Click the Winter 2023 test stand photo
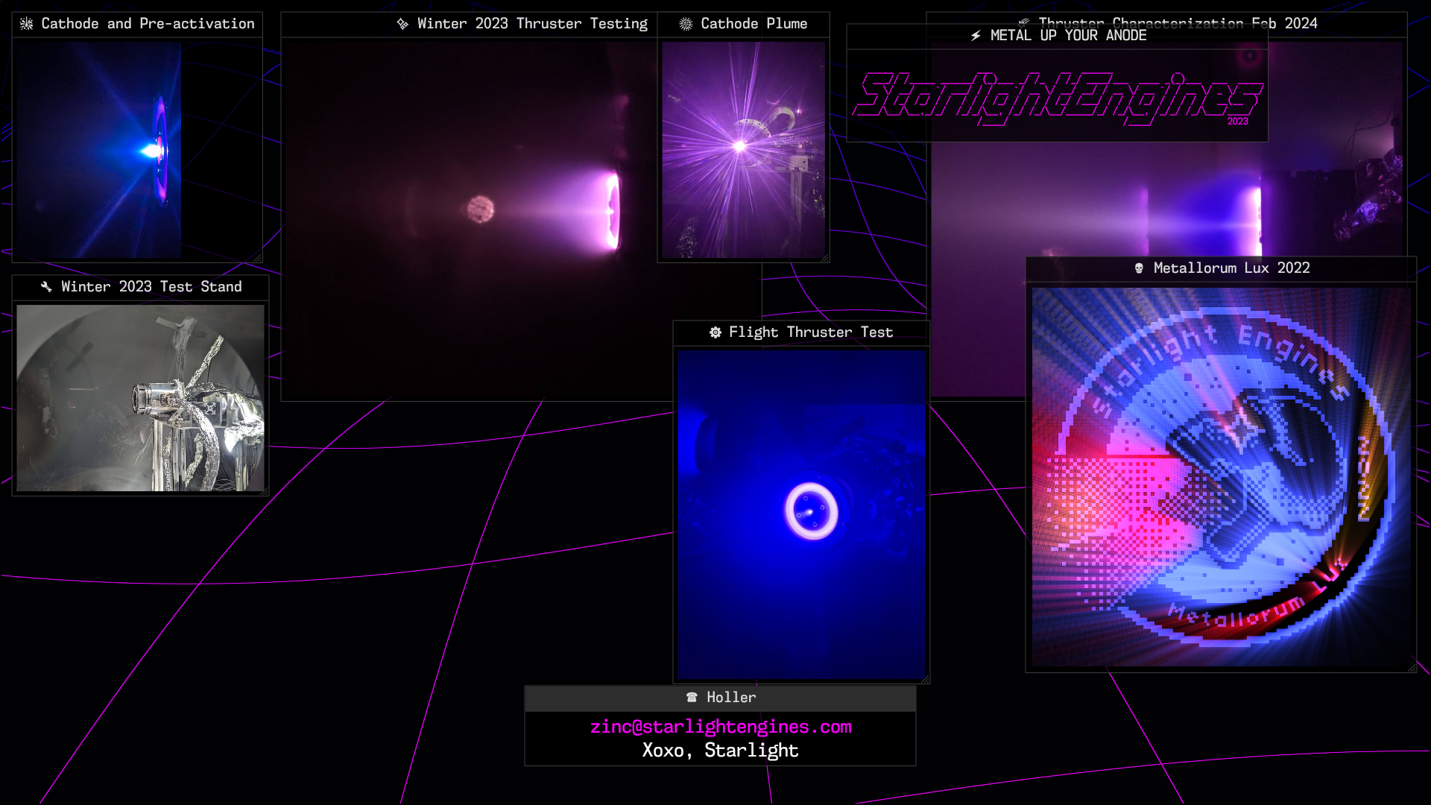The height and width of the screenshot is (805, 1431). 140,397
